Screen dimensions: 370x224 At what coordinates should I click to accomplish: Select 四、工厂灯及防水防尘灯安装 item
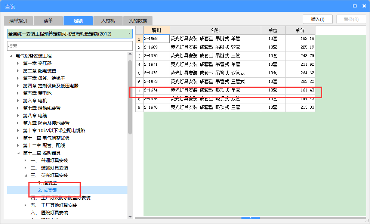click(61, 198)
